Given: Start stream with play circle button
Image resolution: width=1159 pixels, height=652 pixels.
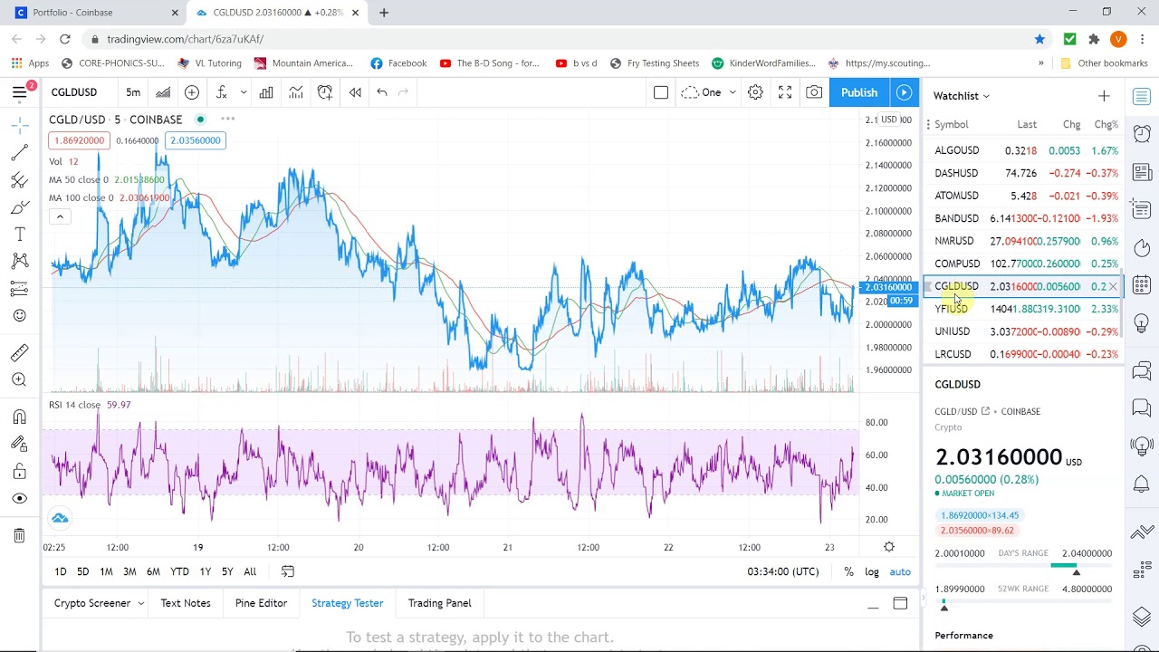Looking at the screenshot, I should point(904,92).
